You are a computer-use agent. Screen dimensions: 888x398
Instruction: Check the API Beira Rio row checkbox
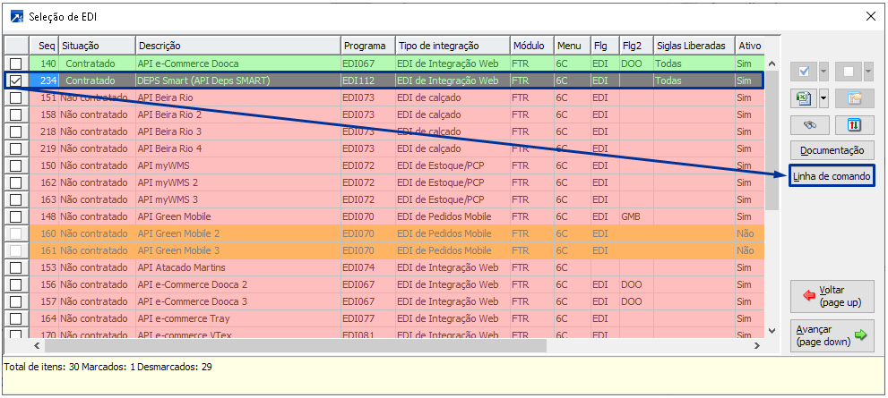pyautogui.click(x=16, y=97)
